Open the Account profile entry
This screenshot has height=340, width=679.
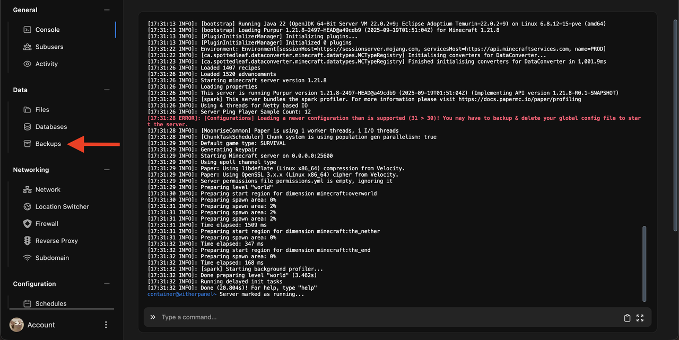(x=32, y=325)
